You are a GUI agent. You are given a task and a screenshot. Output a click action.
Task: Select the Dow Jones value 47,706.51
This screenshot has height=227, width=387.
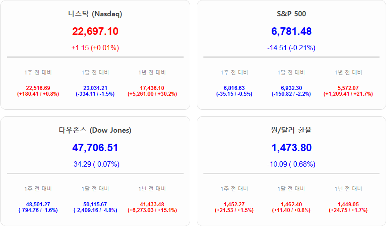[95, 148]
